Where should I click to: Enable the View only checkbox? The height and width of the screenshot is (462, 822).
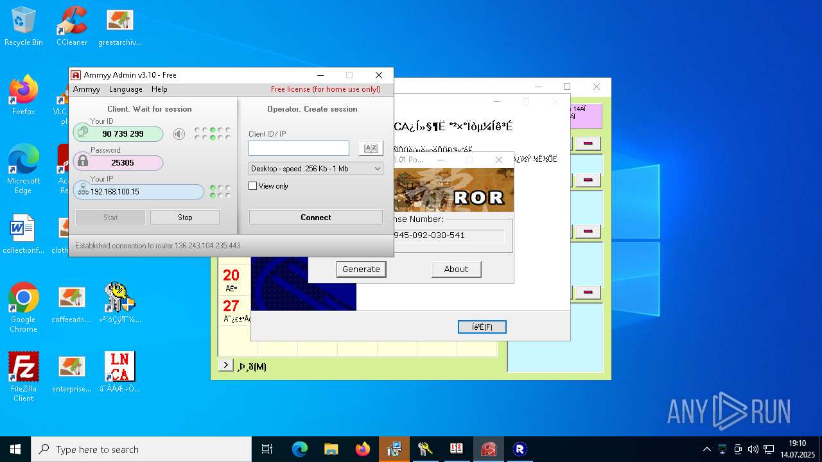[253, 186]
